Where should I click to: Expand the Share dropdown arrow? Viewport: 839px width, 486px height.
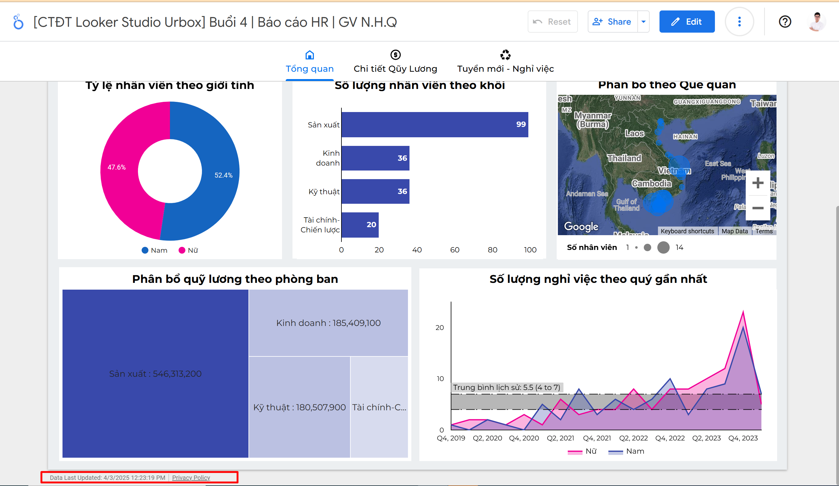click(643, 22)
